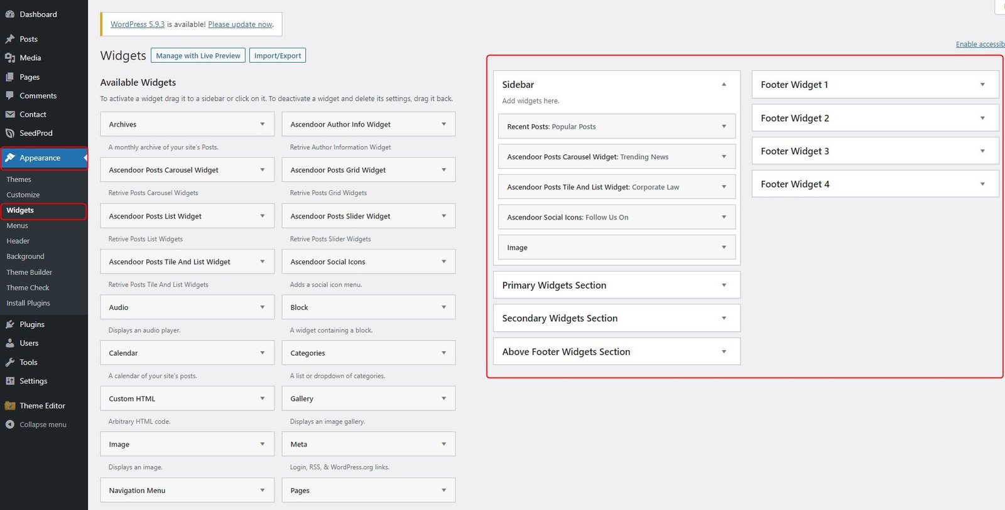Click the Enable accessibility mode link

(980, 44)
